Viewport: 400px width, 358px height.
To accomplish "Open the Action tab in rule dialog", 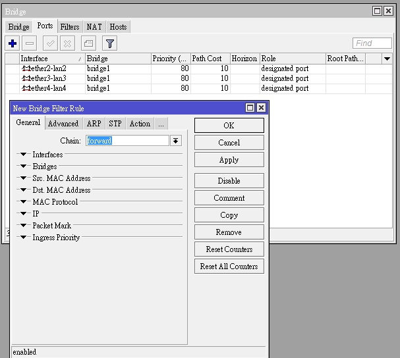I will click(140, 124).
